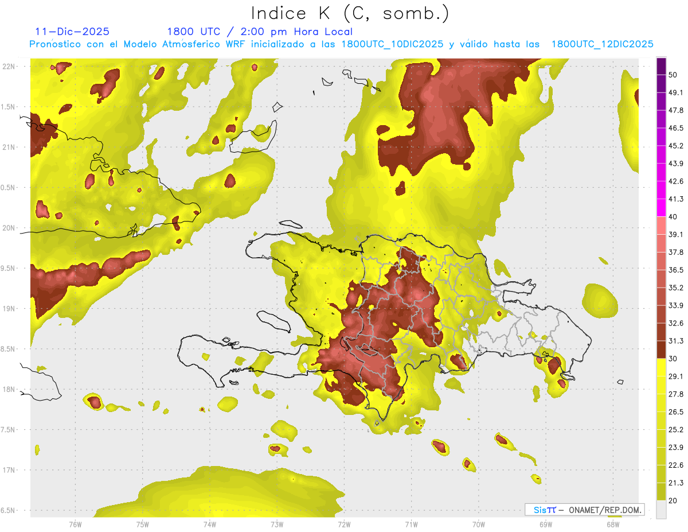The width and height of the screenshot is (688, 532).
Task: Select the date text "11-Dic-2025"
Action: 72,32
